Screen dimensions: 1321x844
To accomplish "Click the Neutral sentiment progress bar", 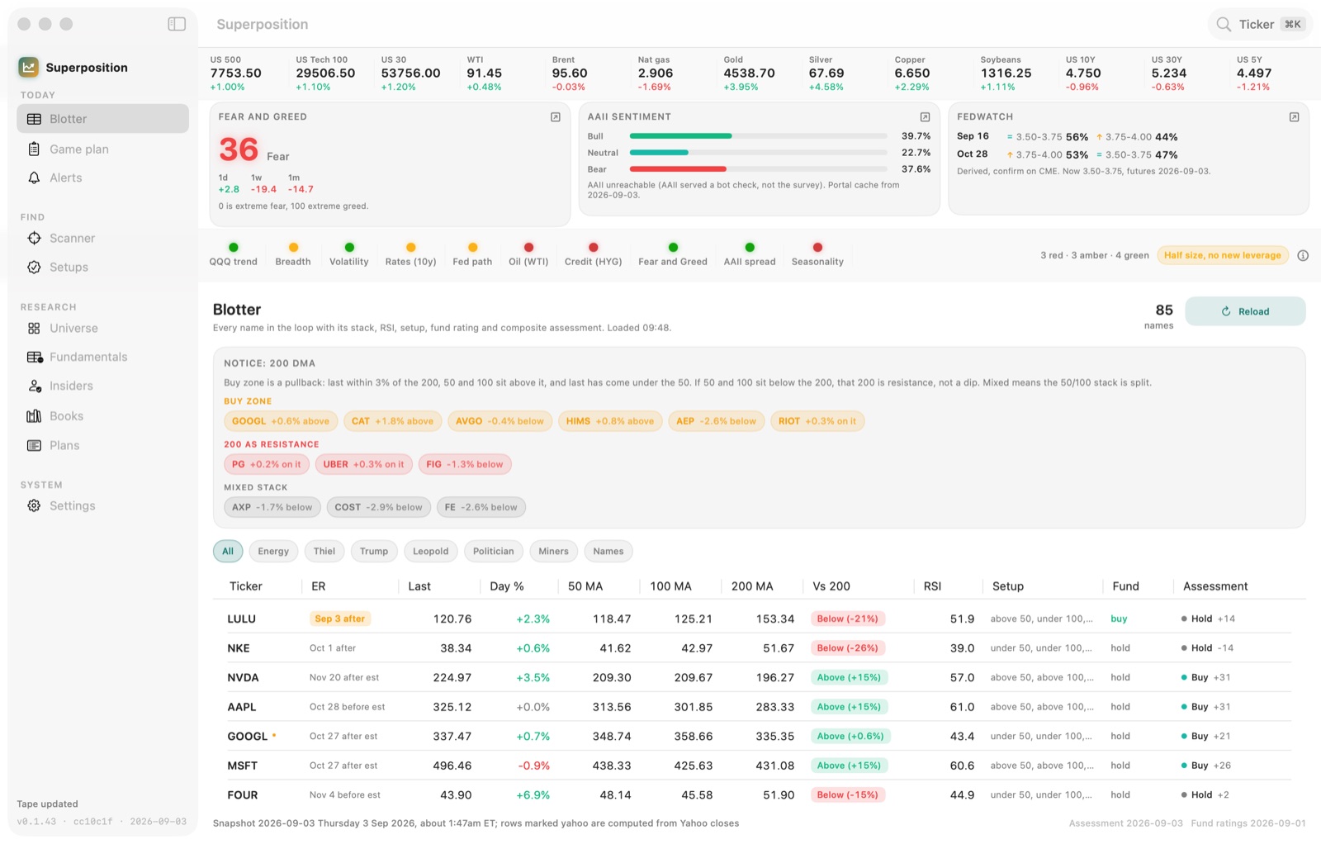I will (759, 153).
